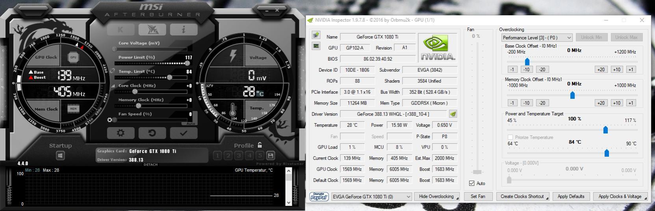The width and height of the screenshot is (655, 211).
Task: Click the Apply Defaults button
Action: pyautogui.click(x=571, y=196)
